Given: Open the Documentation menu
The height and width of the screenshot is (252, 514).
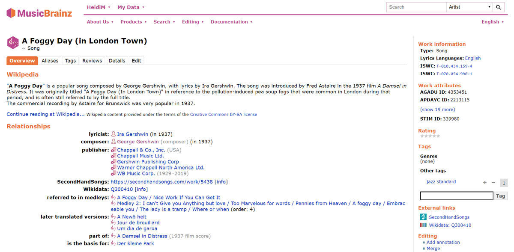Looking at the screenshot, I should (231, 22).
